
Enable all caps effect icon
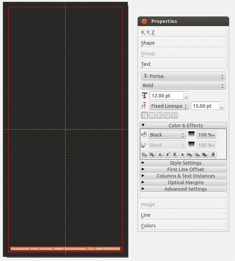(x=175, y=154)
